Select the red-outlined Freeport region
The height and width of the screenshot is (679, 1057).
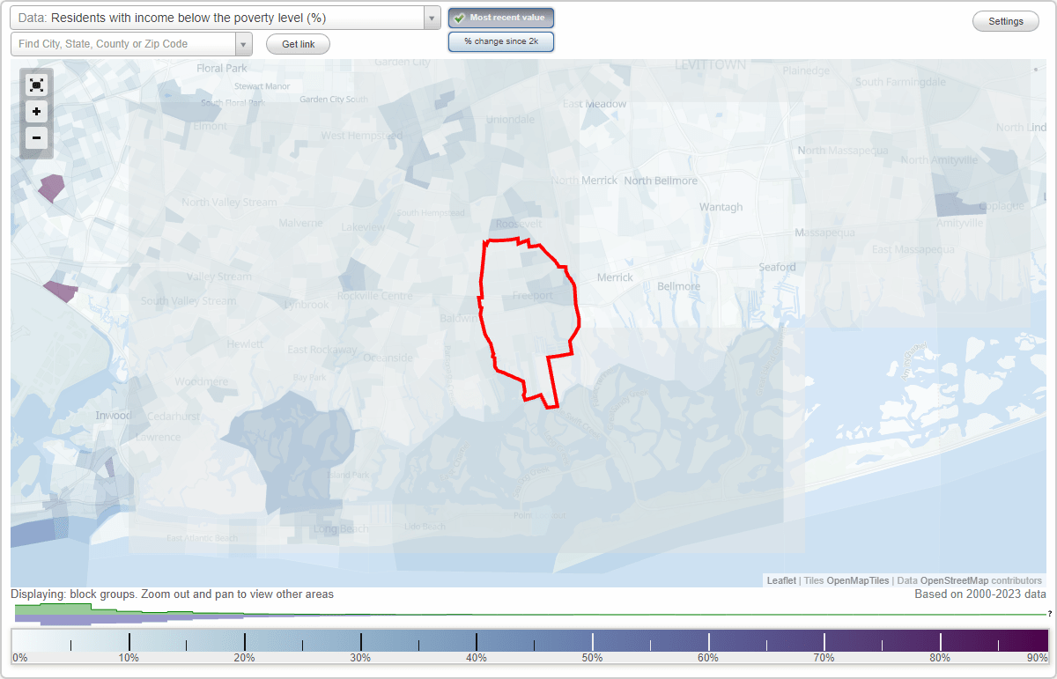[x=528, y=299]
